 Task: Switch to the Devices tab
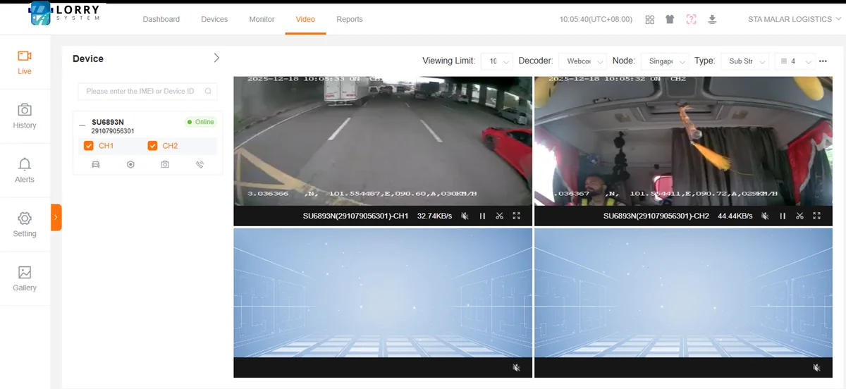214,19
